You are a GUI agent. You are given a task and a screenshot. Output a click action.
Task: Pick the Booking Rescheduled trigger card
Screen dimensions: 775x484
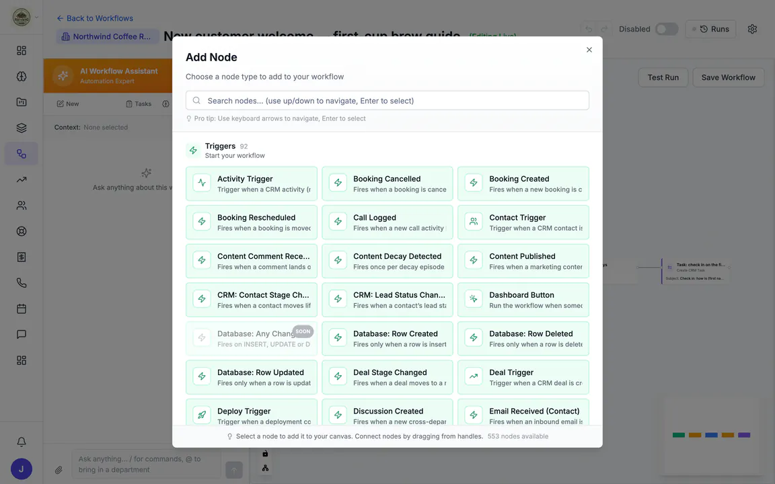pos(252,223)
